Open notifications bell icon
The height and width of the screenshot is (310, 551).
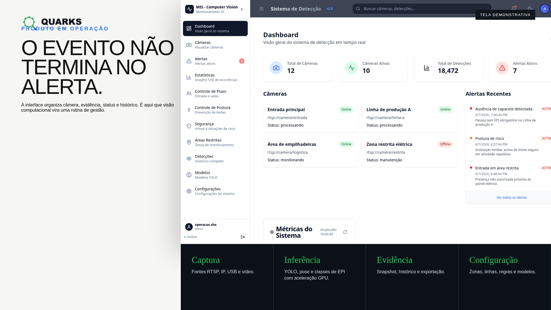514,9
